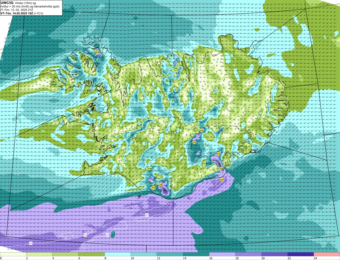
Task: Click the "UWC/IG: Vindur (10m) og" title line
Action: [x=18, y=3]
